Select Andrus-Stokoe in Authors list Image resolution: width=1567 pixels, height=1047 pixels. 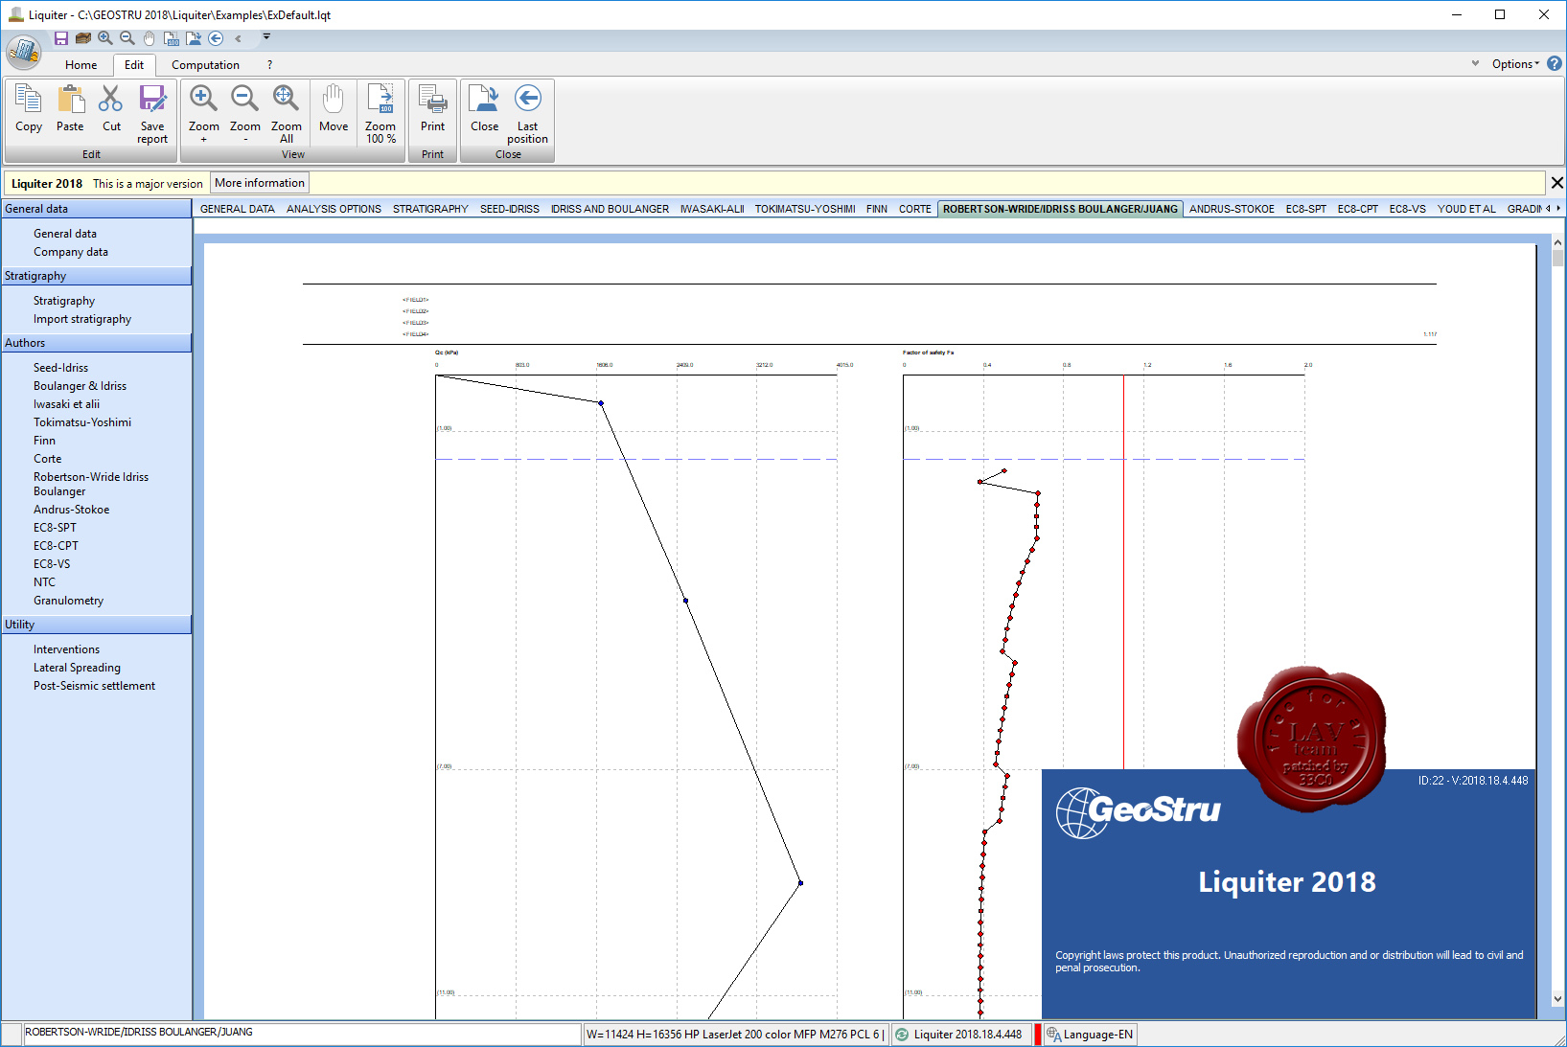(71, 510)
